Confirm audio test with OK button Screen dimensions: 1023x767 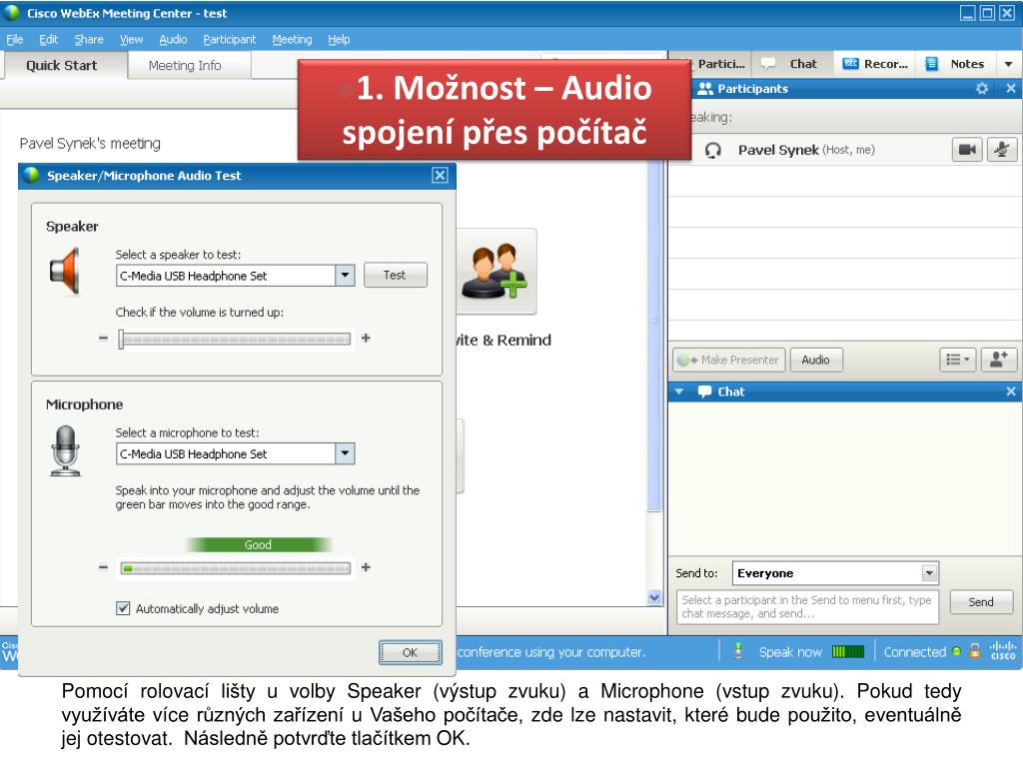pos(410,652)
